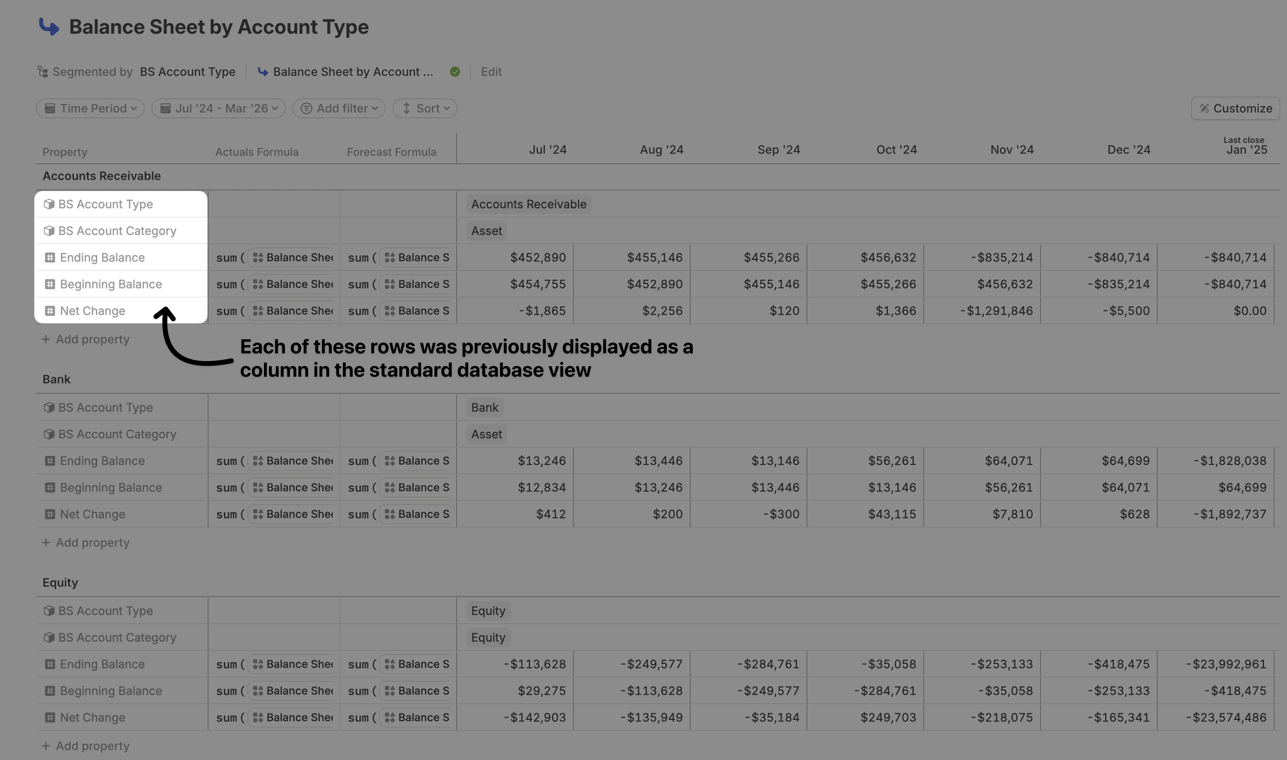Click grid icon beside Equity Ending Balance

50,664
